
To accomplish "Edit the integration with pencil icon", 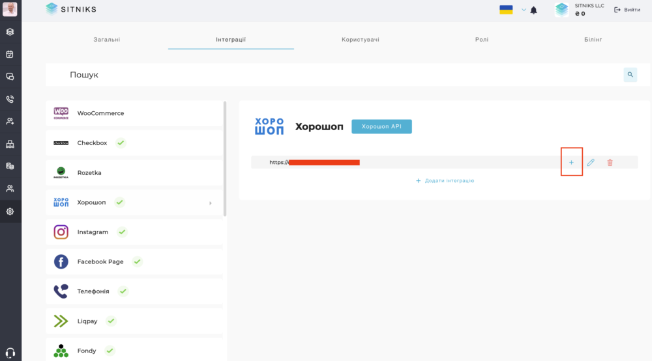I will coord(591,163).
